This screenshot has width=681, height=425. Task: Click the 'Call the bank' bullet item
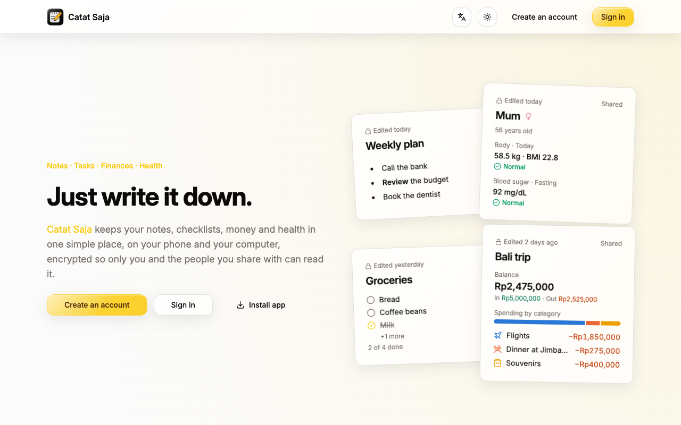[404, 167]
